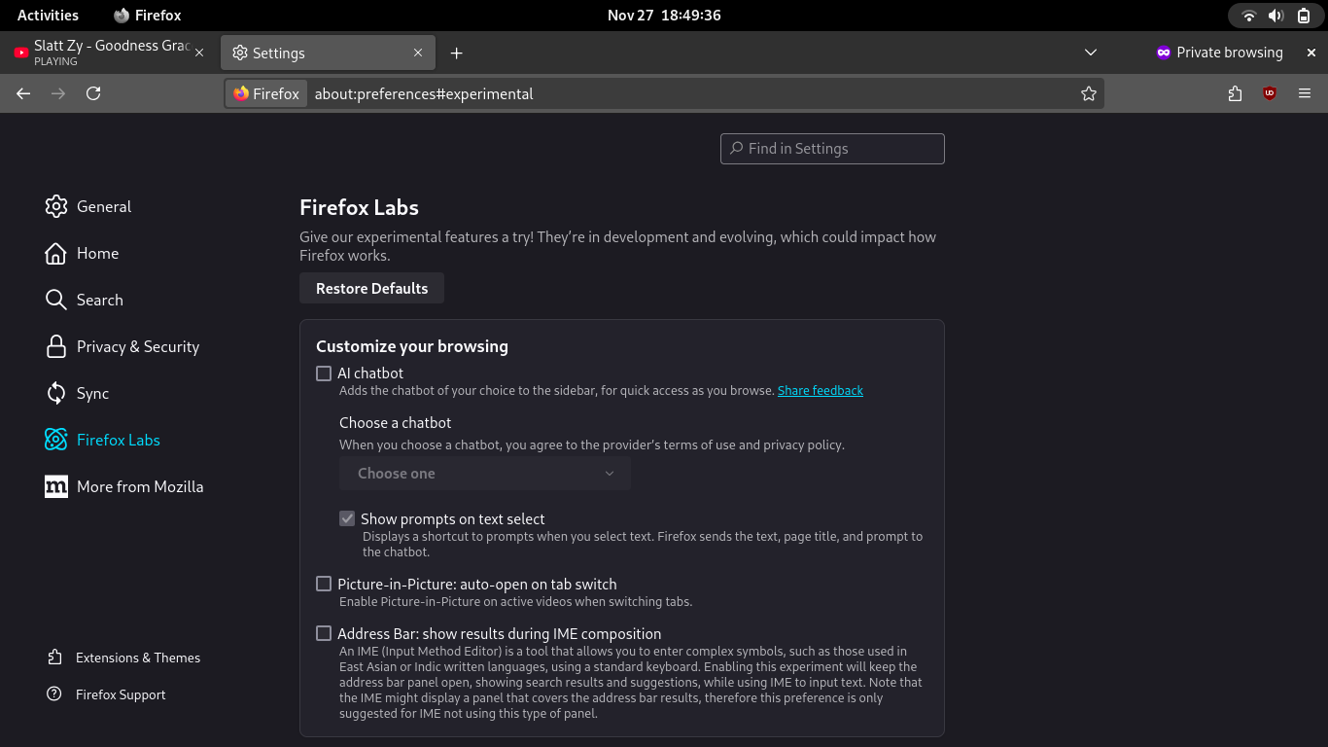Open Privacy & Security settings section

137,347
